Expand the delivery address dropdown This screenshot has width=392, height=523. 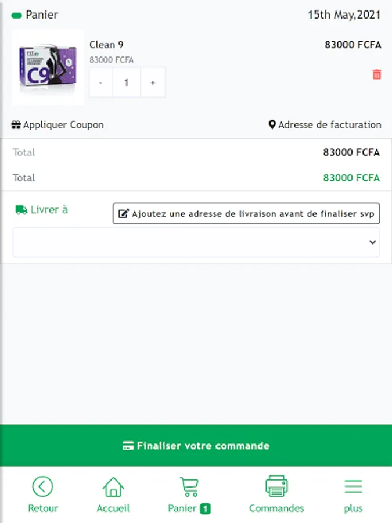click(196, 242)
